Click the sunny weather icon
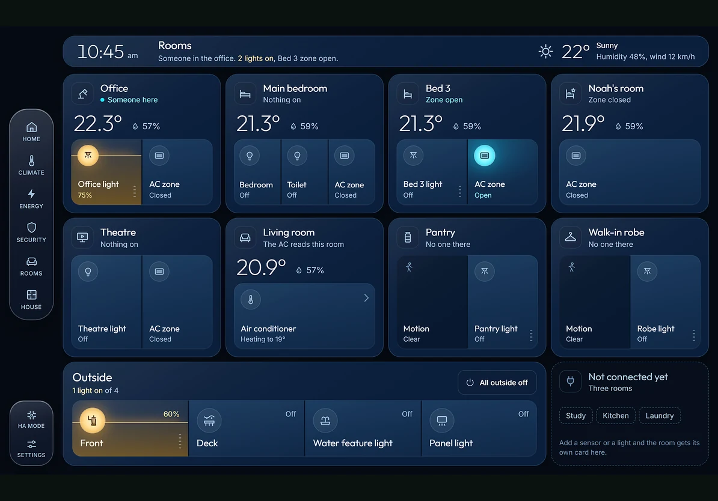This screenshot has height=501, width=718. (x=545, y=51)
